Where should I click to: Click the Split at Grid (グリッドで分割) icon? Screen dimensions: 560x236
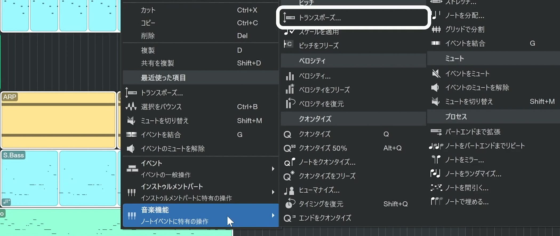pyautogui.click(x=436, y=29)
